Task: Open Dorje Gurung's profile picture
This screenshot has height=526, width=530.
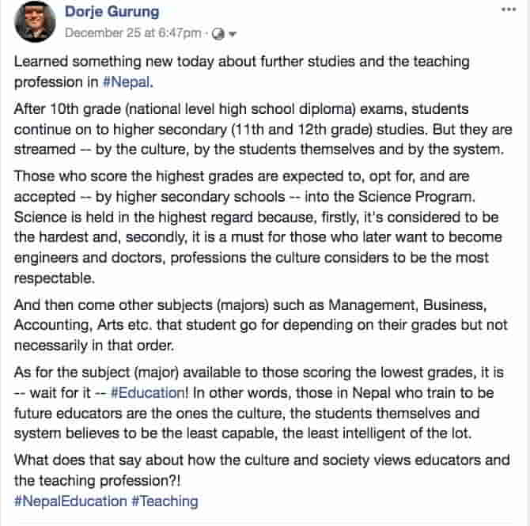Action: click(x=35, y=21)
